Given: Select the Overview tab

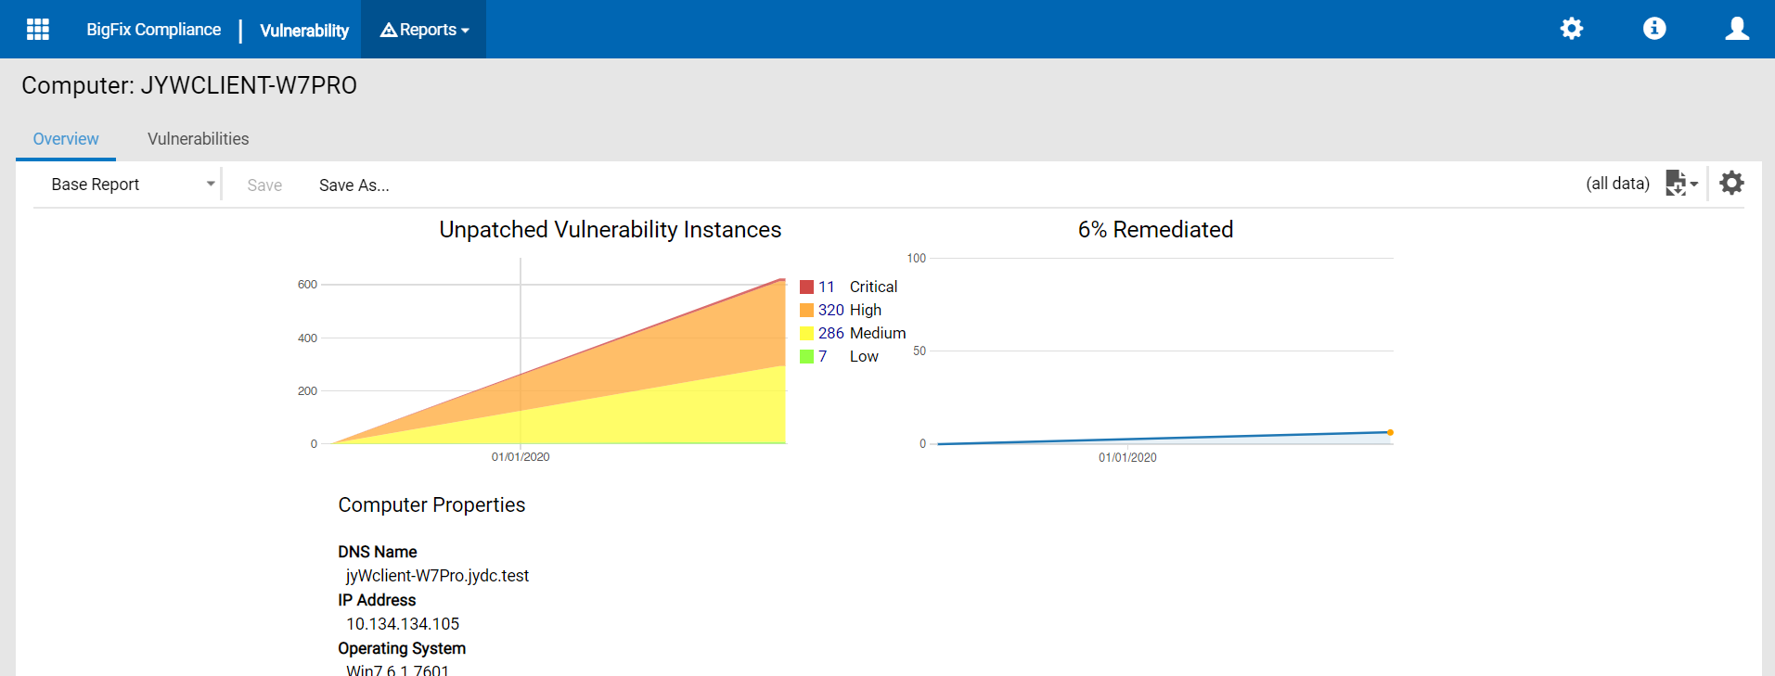Looking at the screenshot, I should pyautogui.click(x=66, y=139).
